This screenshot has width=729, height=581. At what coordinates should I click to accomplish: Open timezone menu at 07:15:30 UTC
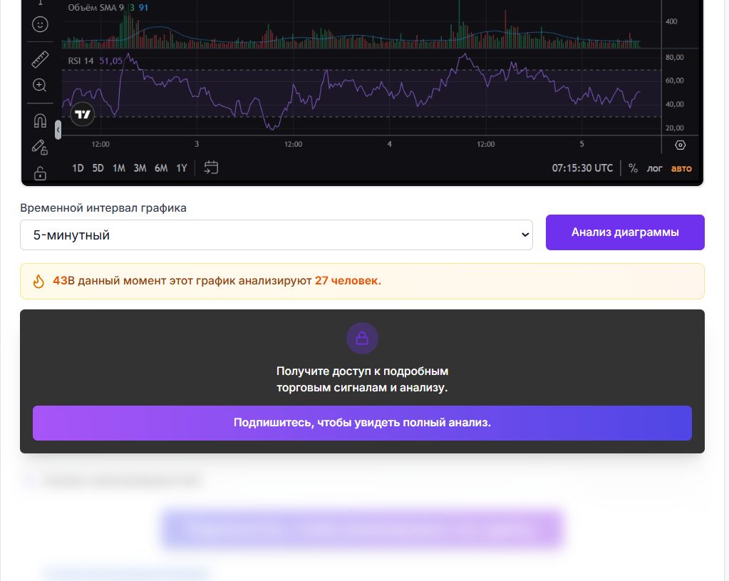pos(582,168)
